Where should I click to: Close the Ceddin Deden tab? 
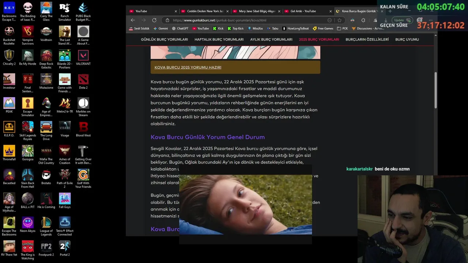[227, 11]
